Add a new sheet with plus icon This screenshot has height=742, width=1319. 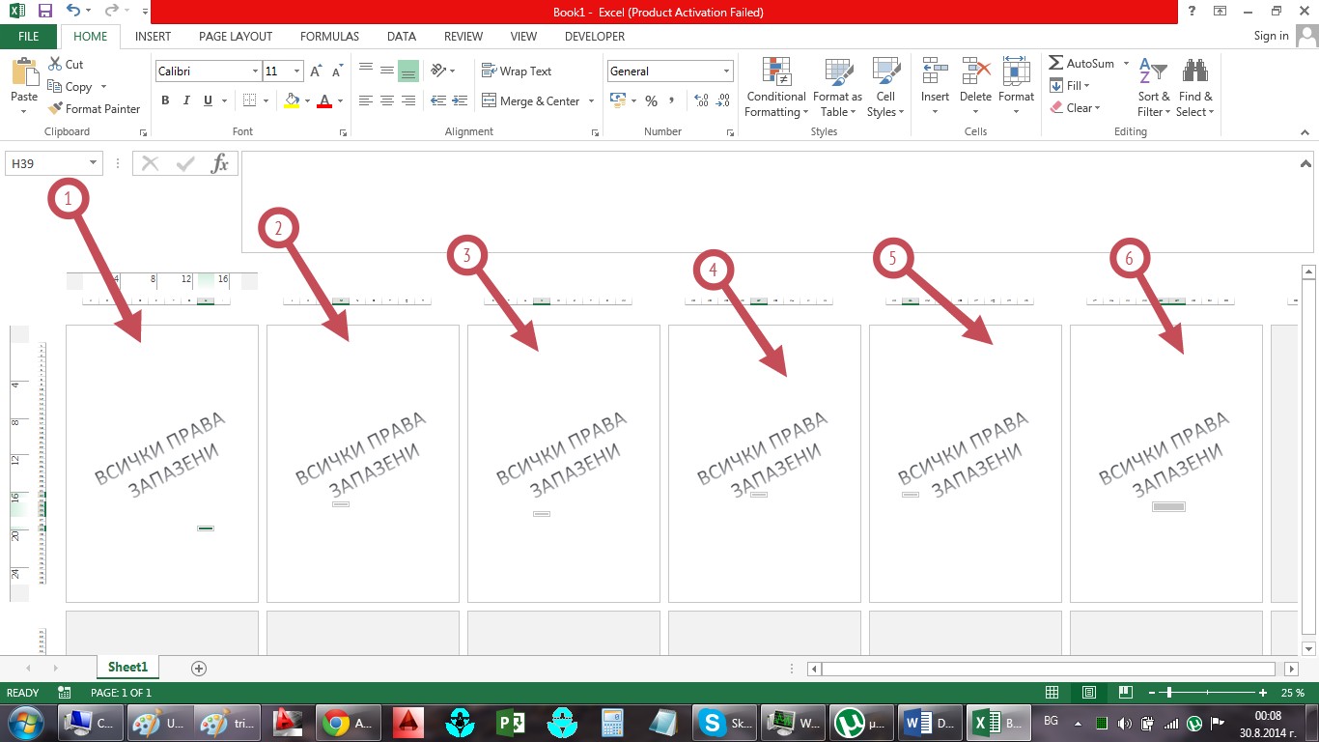tap(199, 668)
